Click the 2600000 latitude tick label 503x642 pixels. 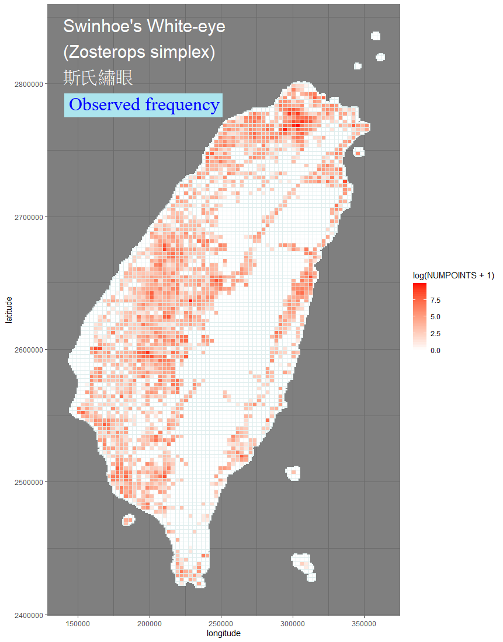tap(29, 350)
